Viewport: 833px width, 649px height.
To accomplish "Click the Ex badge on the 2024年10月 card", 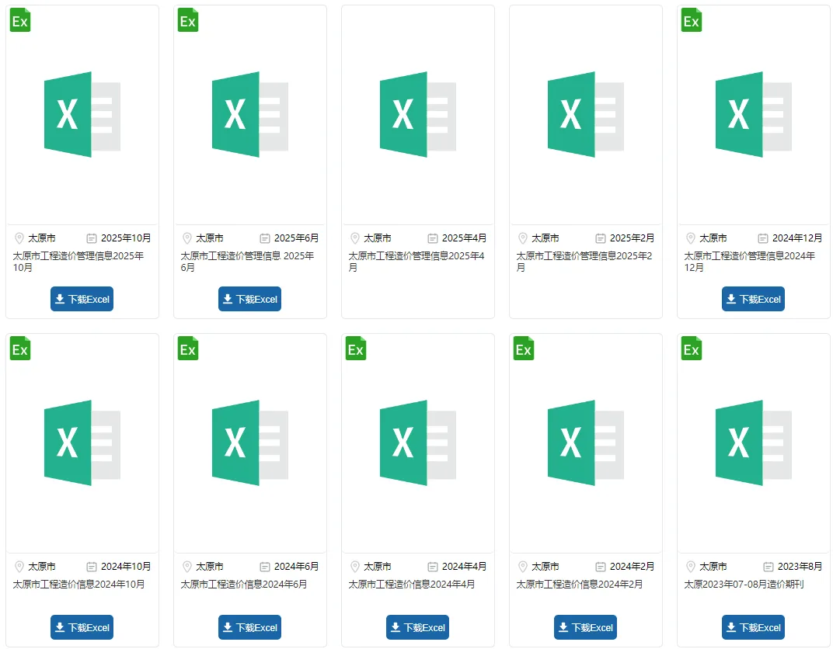I will 20,349.
